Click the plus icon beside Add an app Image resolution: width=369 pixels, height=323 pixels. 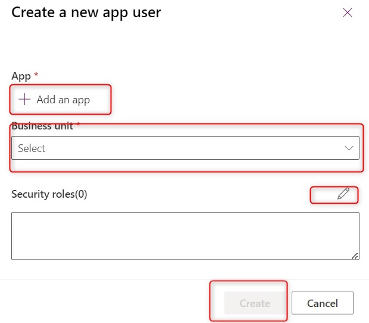coord(24,100)
